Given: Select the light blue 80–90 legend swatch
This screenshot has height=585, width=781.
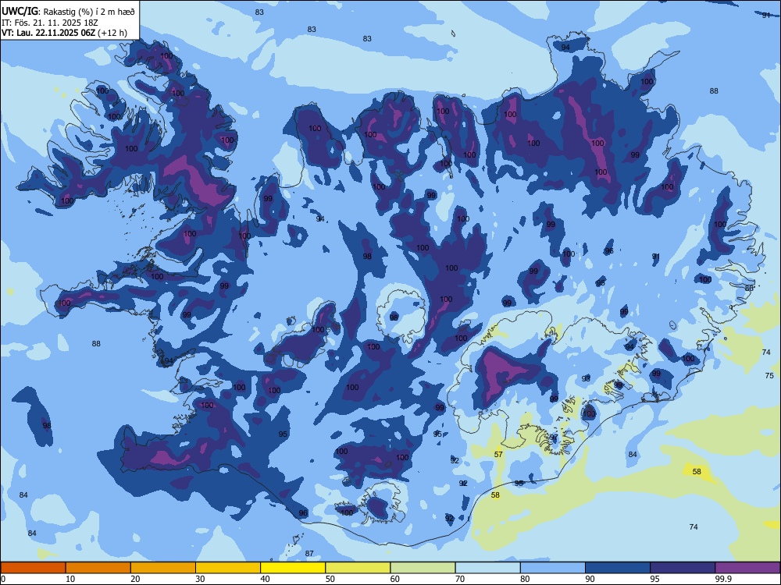Looking at the screenshot, I should click(x=553, y=568).
